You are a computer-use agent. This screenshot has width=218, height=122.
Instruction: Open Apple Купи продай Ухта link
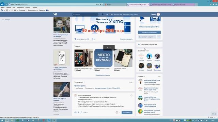(x=152, y=81)
